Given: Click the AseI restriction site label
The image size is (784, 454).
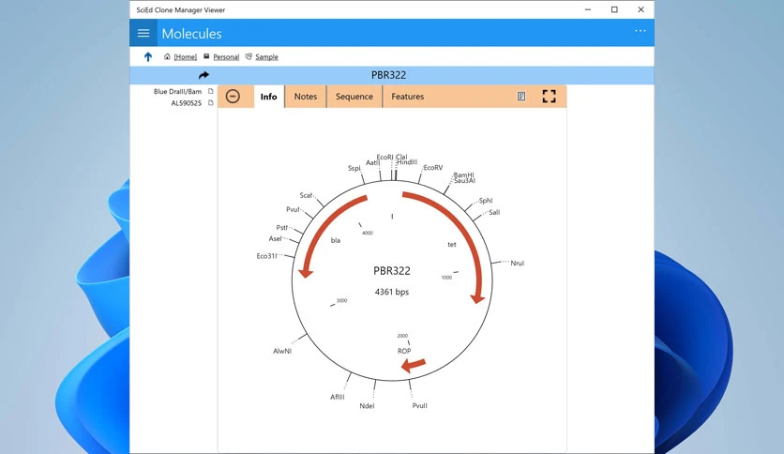Looking at the screenshot, I should (276, 239).
